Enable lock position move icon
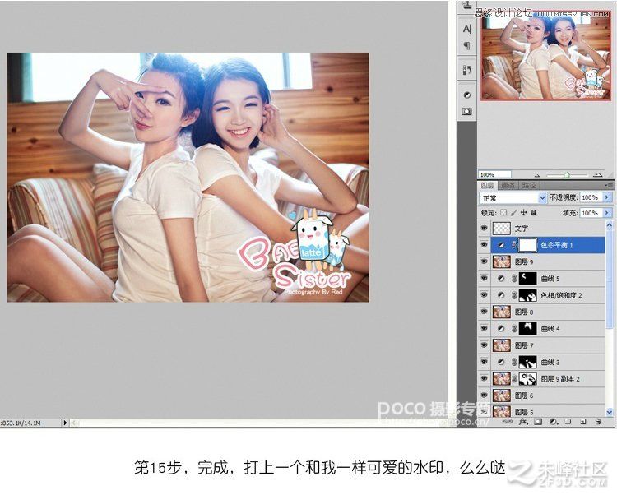The image size is (617, 495). (524, 213)
